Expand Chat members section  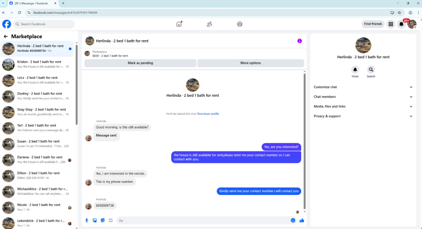[363, 97]
